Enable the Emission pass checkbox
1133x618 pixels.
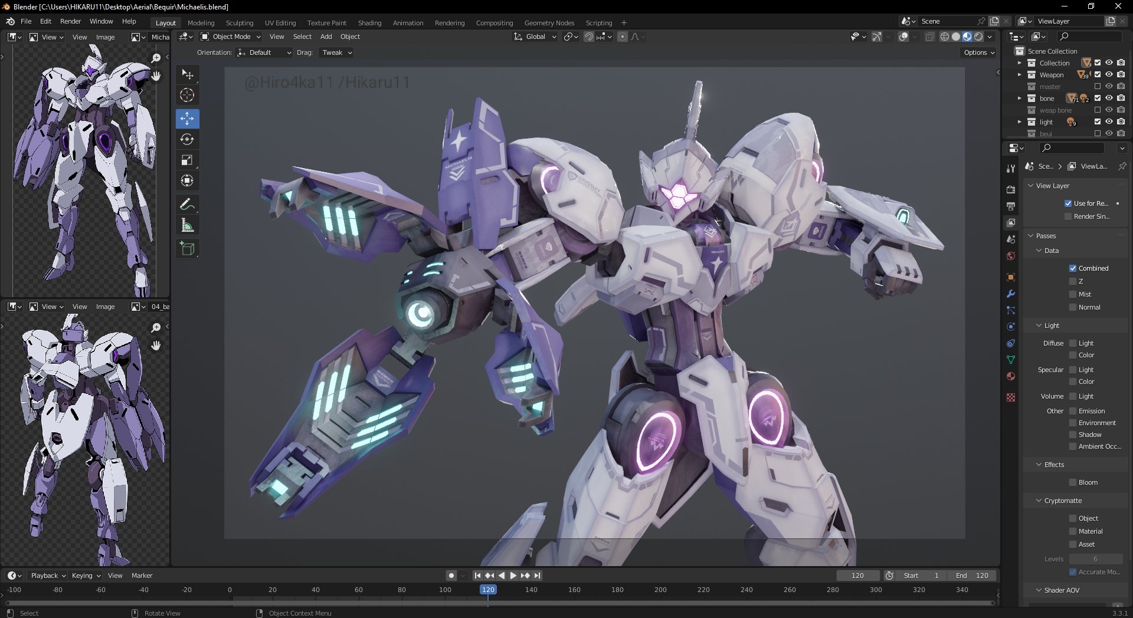[x=1073, y=411]
